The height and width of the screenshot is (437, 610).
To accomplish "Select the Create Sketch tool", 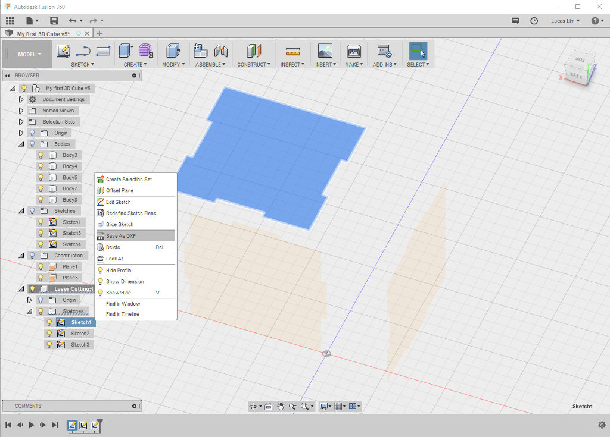I will pyautogui.click(x=63, y=51).
